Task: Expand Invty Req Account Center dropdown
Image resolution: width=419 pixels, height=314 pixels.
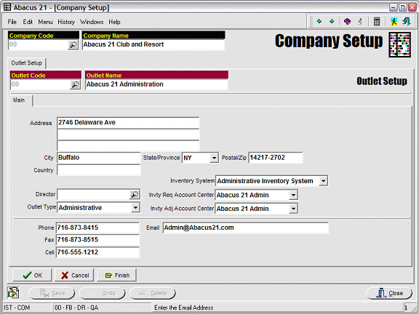Action: coord(293,195)
